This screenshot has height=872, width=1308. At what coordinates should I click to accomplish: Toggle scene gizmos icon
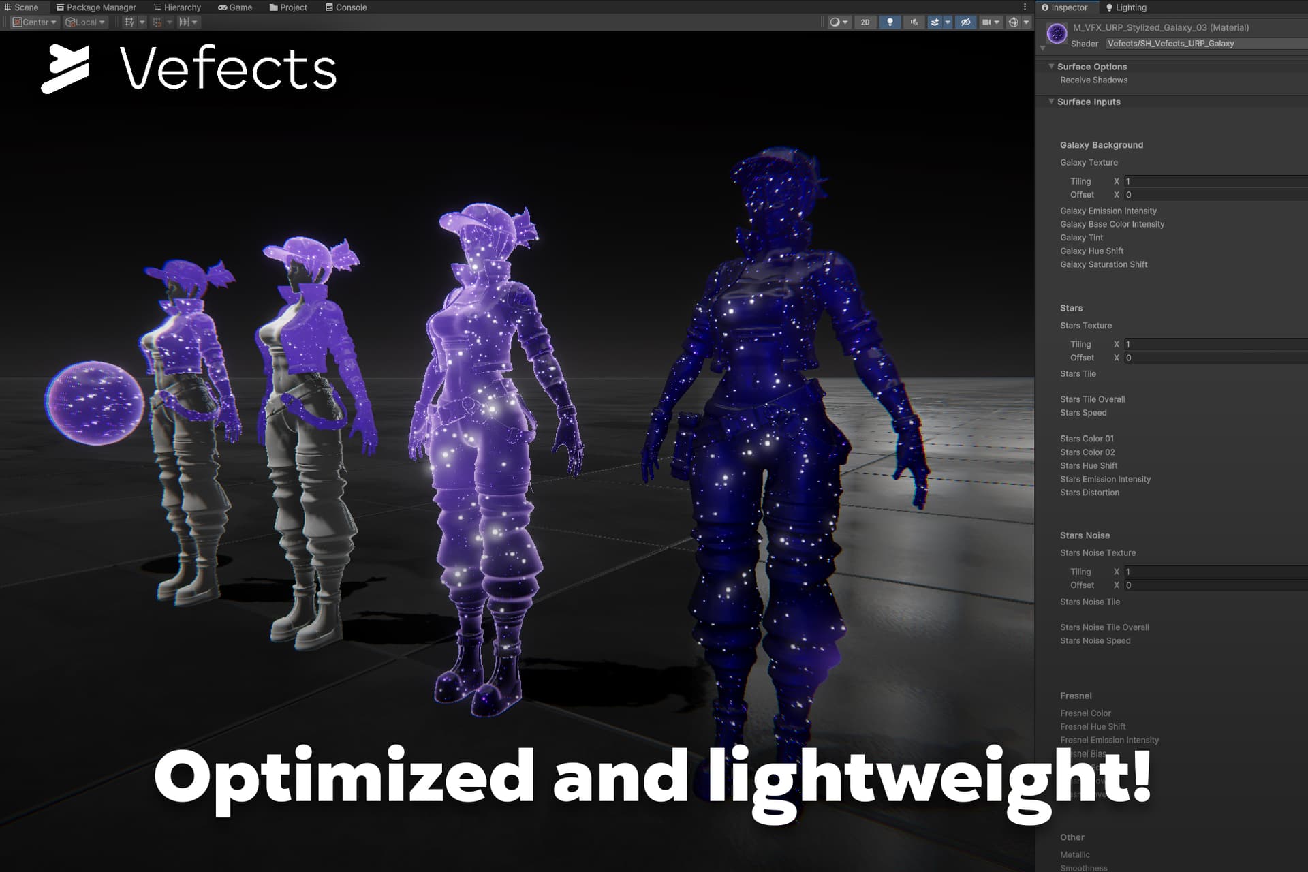[1014, 22]
